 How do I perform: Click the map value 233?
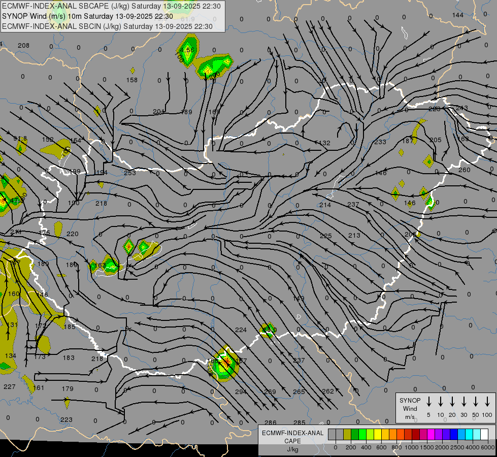coord(380,142)
